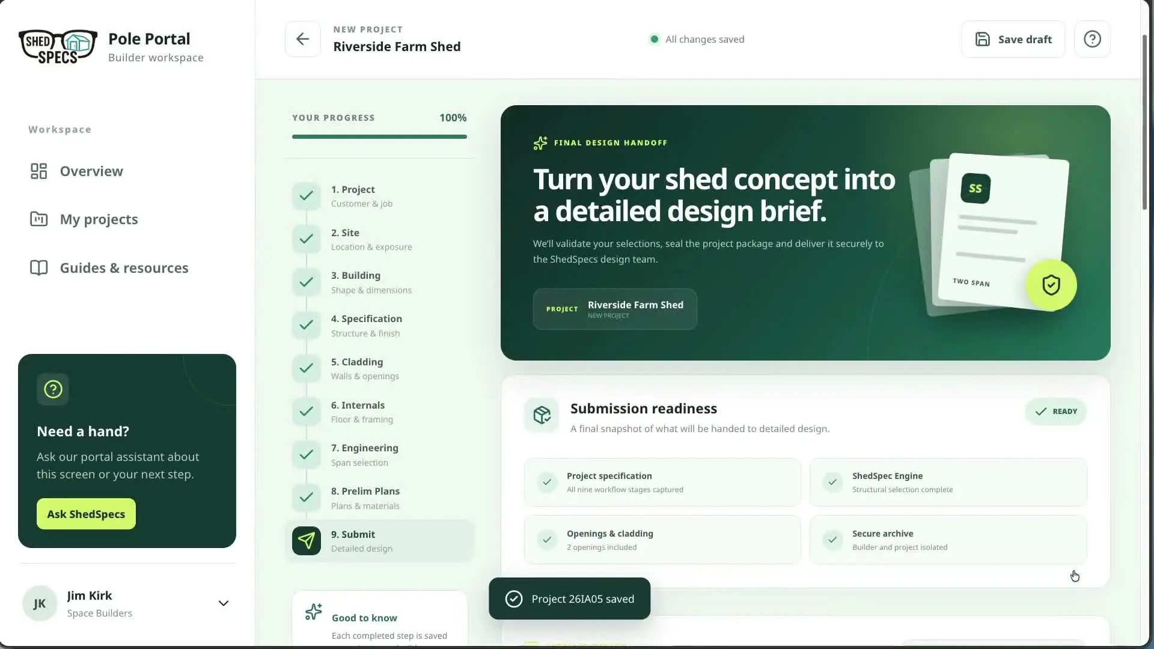Click the Good to know sparkle icon
Image resolution: width=1154 pixels, height=649 pixels.
point(314,612)
